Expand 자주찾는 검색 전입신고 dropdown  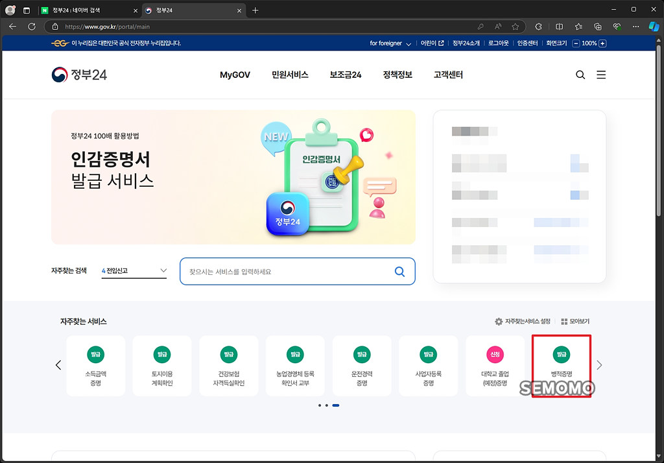134,270
